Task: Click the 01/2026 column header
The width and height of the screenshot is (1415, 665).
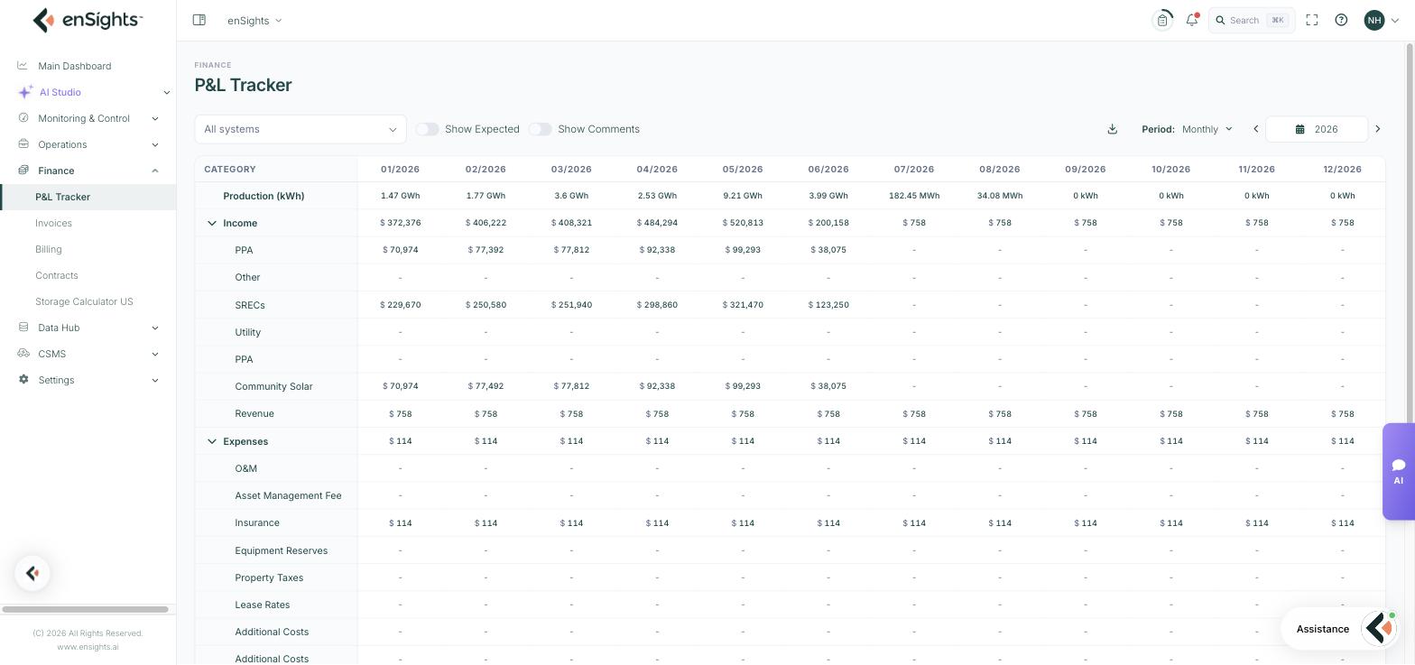Action: pyautogui.click(x=400, y=169)
